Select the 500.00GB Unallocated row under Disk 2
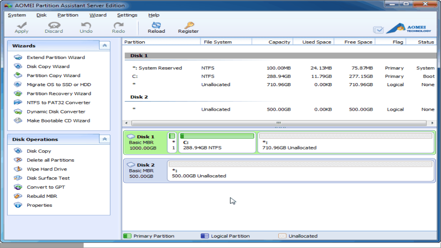Screen dimensions: 441x248 click(x=280, y=109)
